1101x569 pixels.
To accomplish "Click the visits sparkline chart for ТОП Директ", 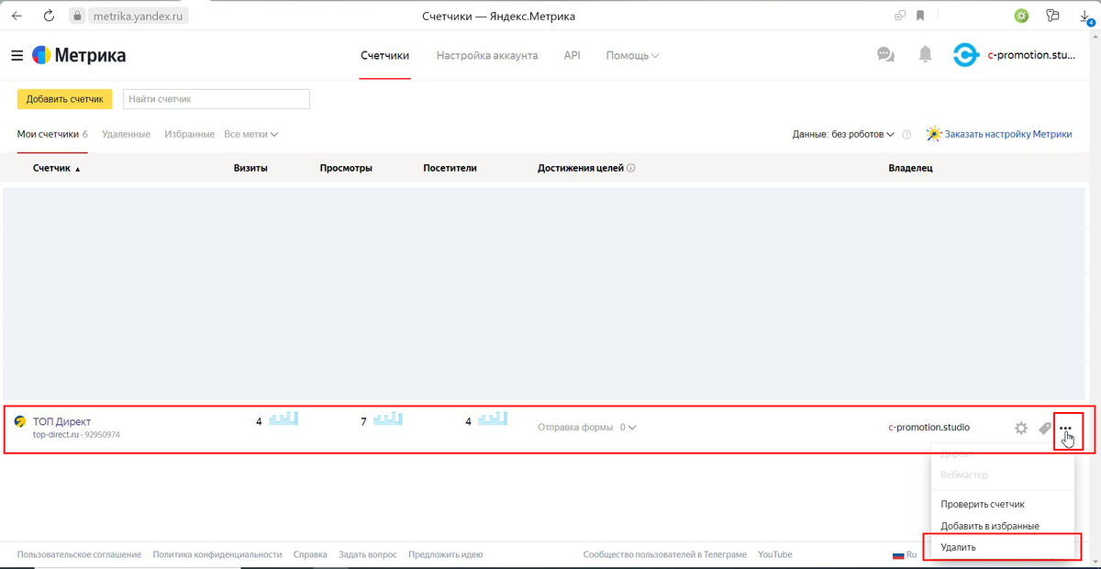I will [283, 419].
